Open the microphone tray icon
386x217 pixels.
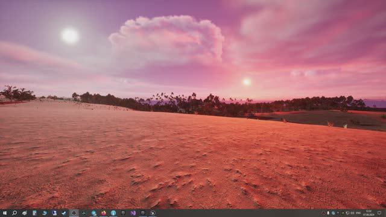[x=328, y=213]
